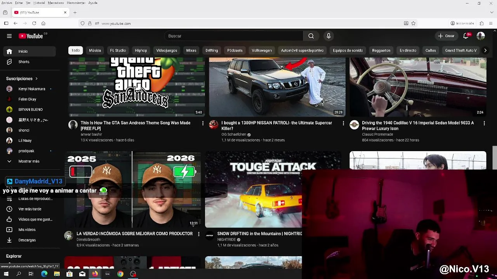Open options for La Verdad Incómoda video
Screen dimensions: 497x279
(199, 234)
